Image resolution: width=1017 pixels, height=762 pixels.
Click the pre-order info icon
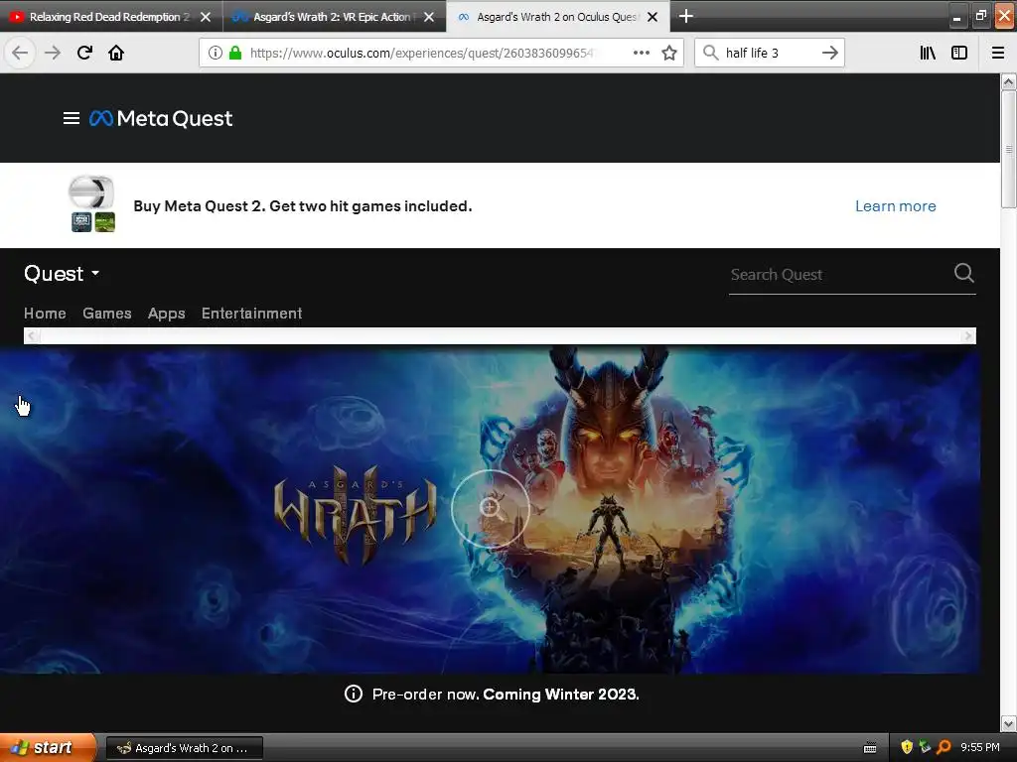(354, 694)
